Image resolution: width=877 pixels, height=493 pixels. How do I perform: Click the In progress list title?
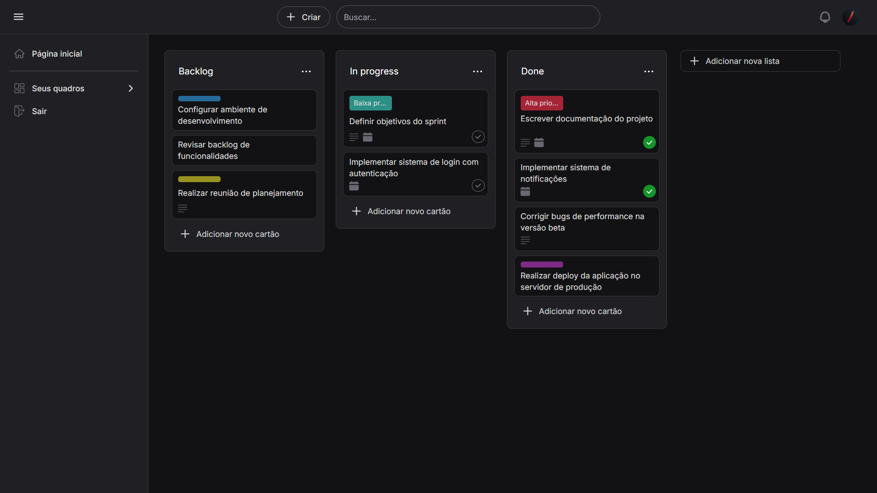pyautogui.click(x=374, y=72)
